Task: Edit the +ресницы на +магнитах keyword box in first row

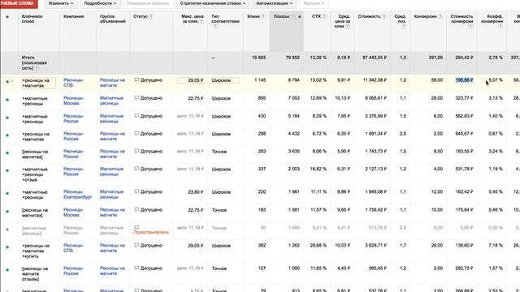Action: tap(38, 83)
